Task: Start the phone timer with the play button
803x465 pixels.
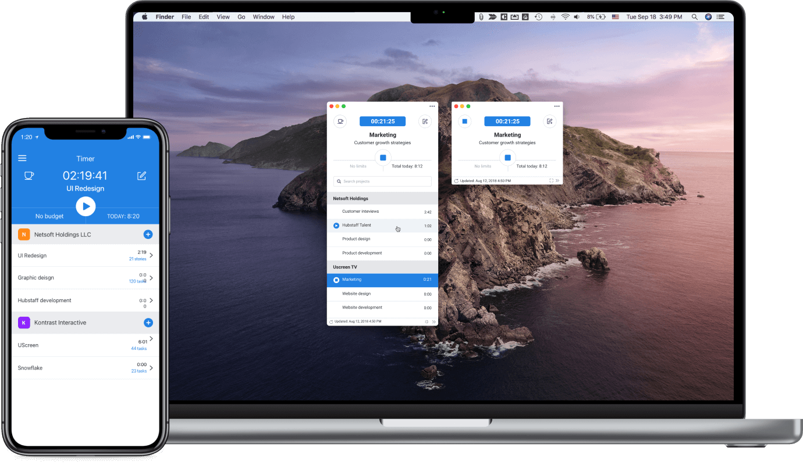Action: [x=86, y=206]
